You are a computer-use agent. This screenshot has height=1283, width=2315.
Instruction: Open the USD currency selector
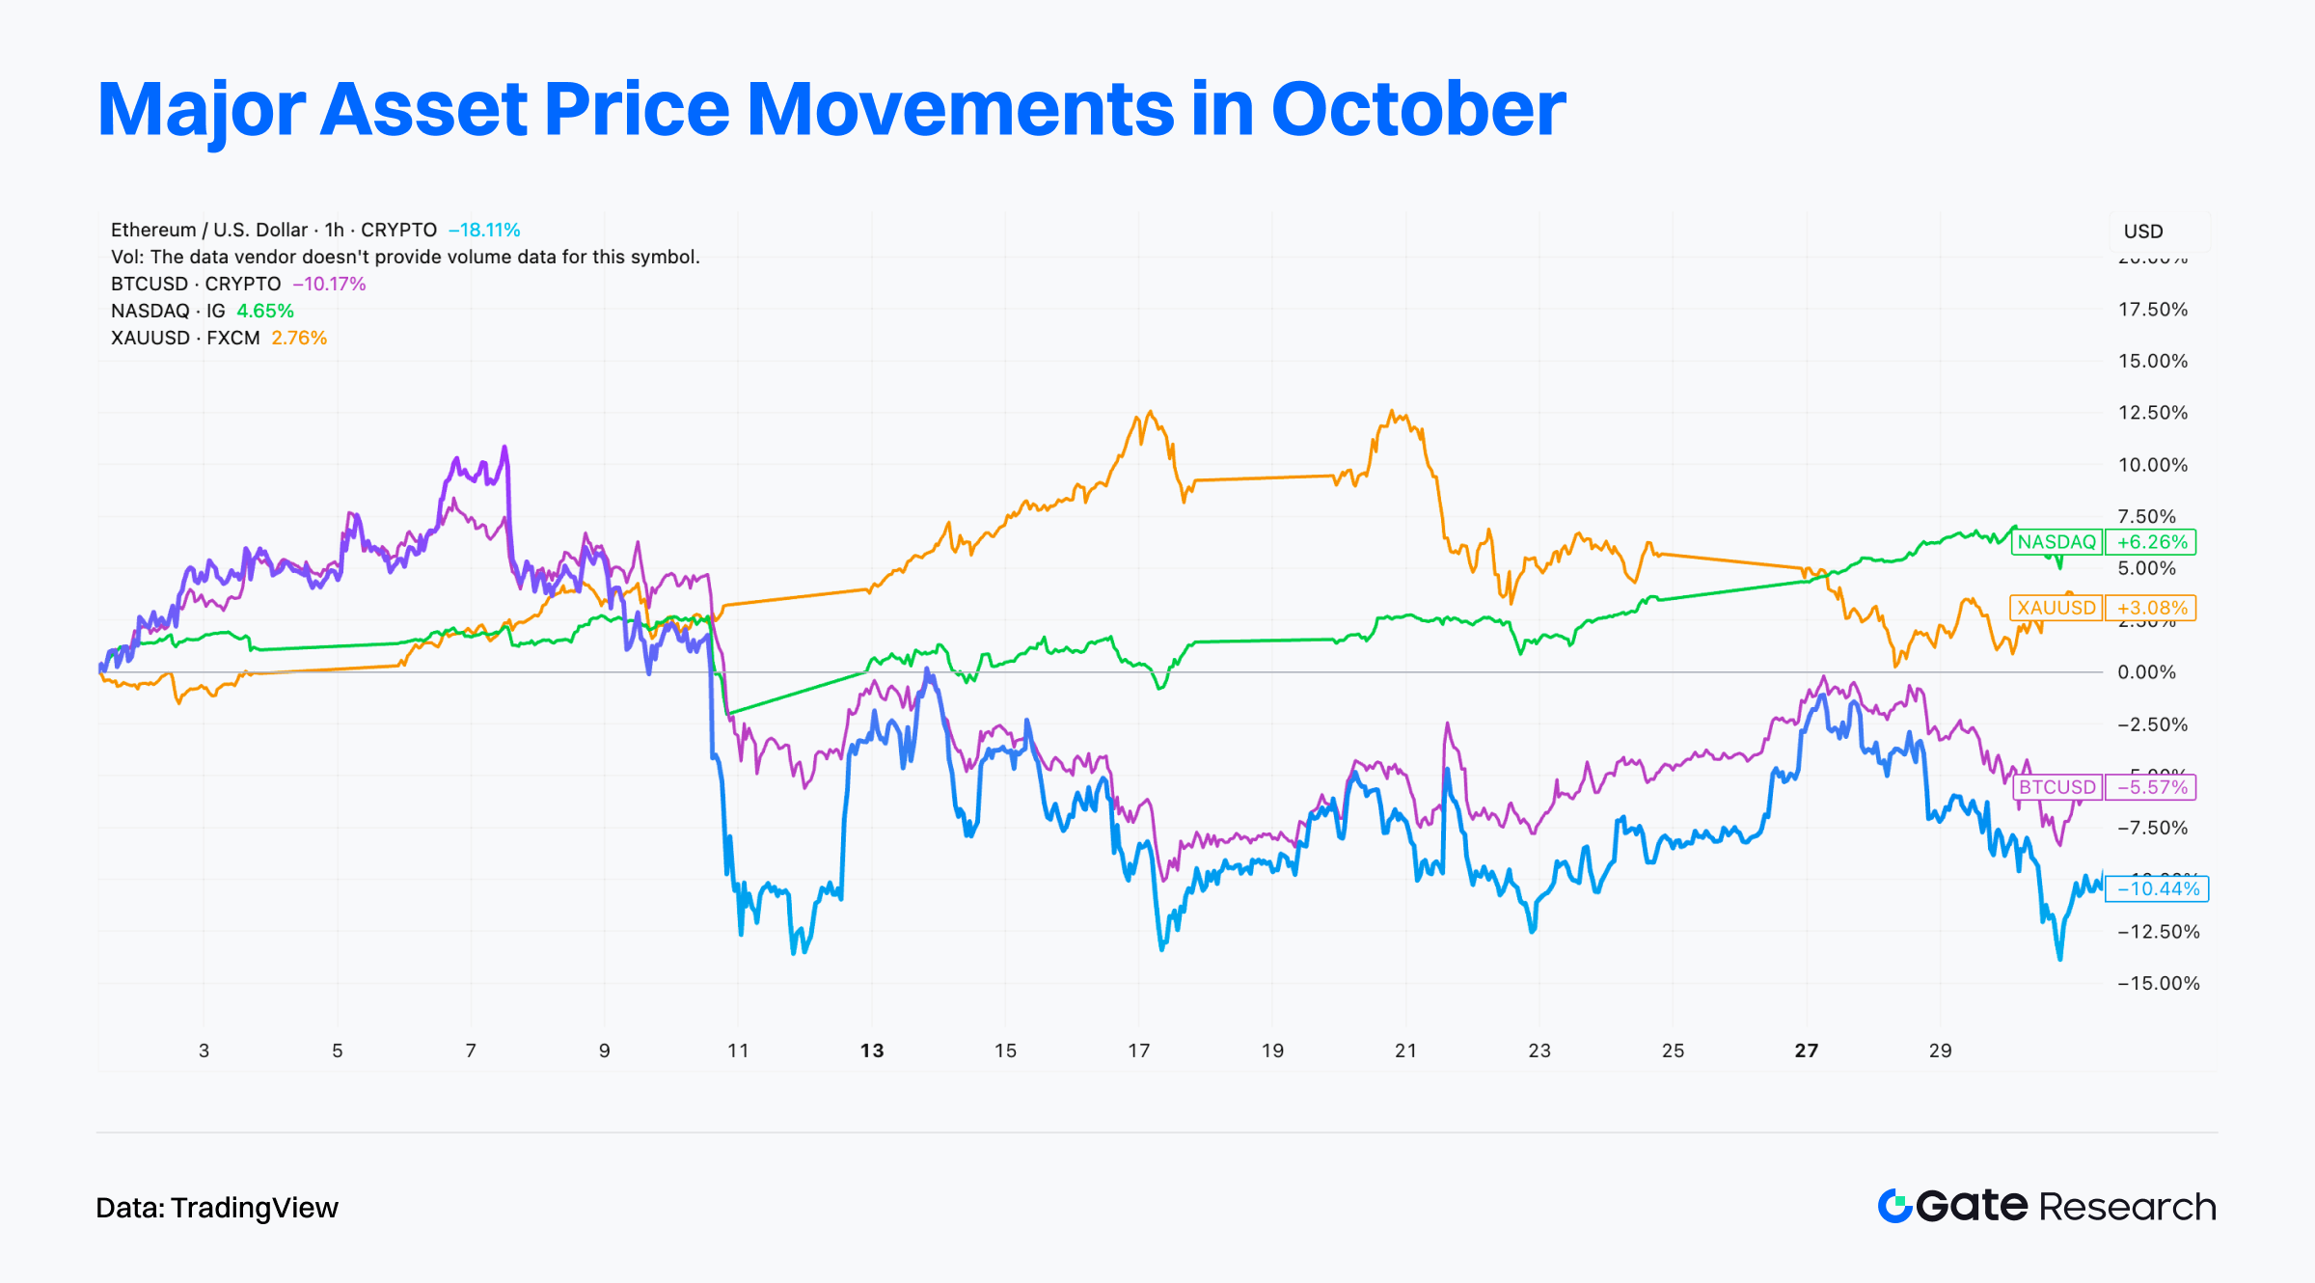point(2143,232)
